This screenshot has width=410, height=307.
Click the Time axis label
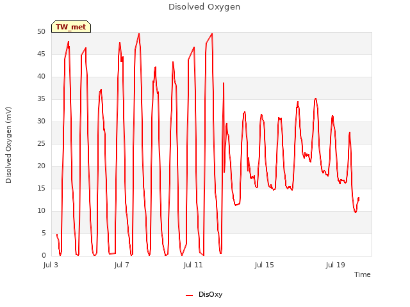click(x=363, y=274)
